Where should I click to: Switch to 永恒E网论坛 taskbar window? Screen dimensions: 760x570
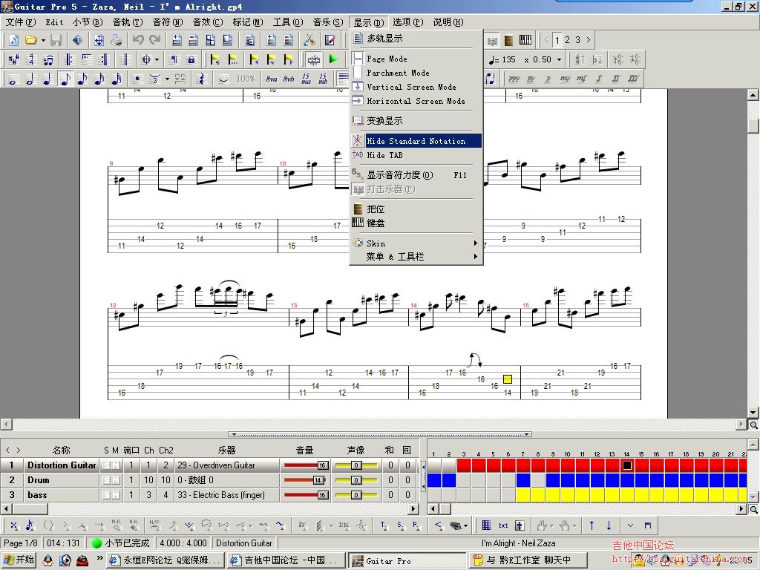[166, 560]
